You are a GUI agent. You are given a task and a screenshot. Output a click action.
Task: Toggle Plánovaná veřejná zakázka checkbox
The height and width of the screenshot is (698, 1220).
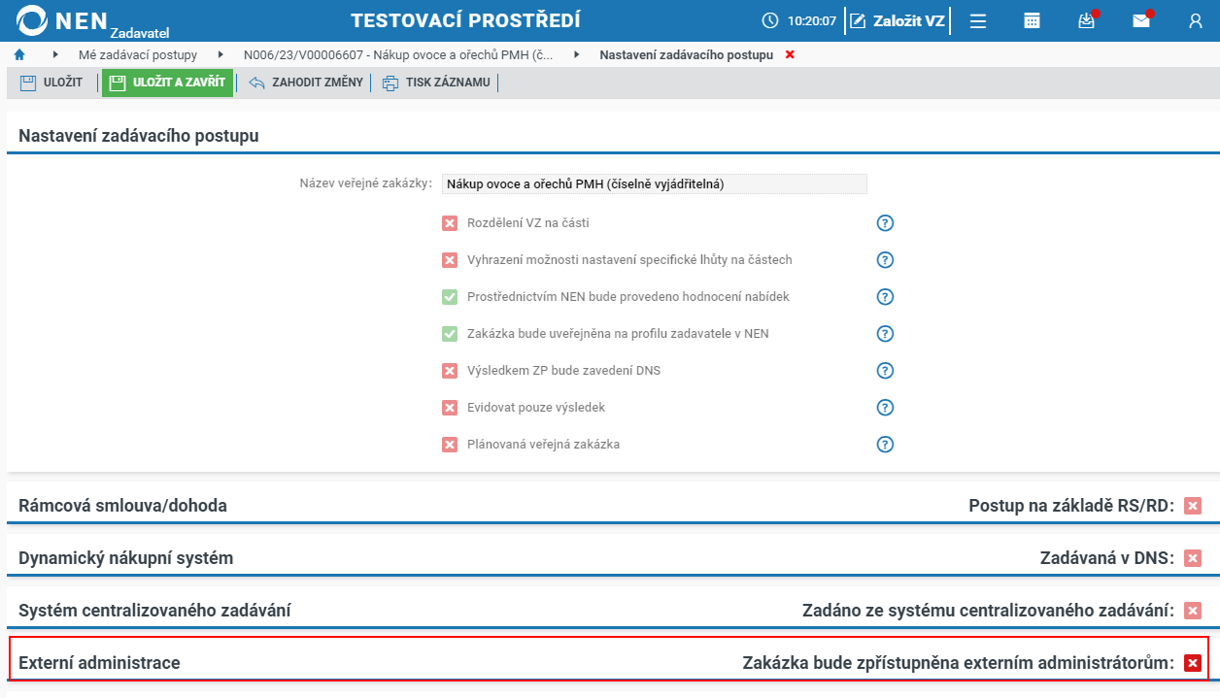click(450, 445)
